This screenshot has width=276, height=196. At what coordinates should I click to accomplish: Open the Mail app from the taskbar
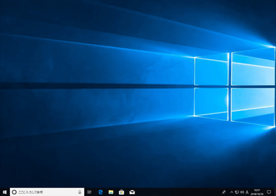click(x=132, y=192)
